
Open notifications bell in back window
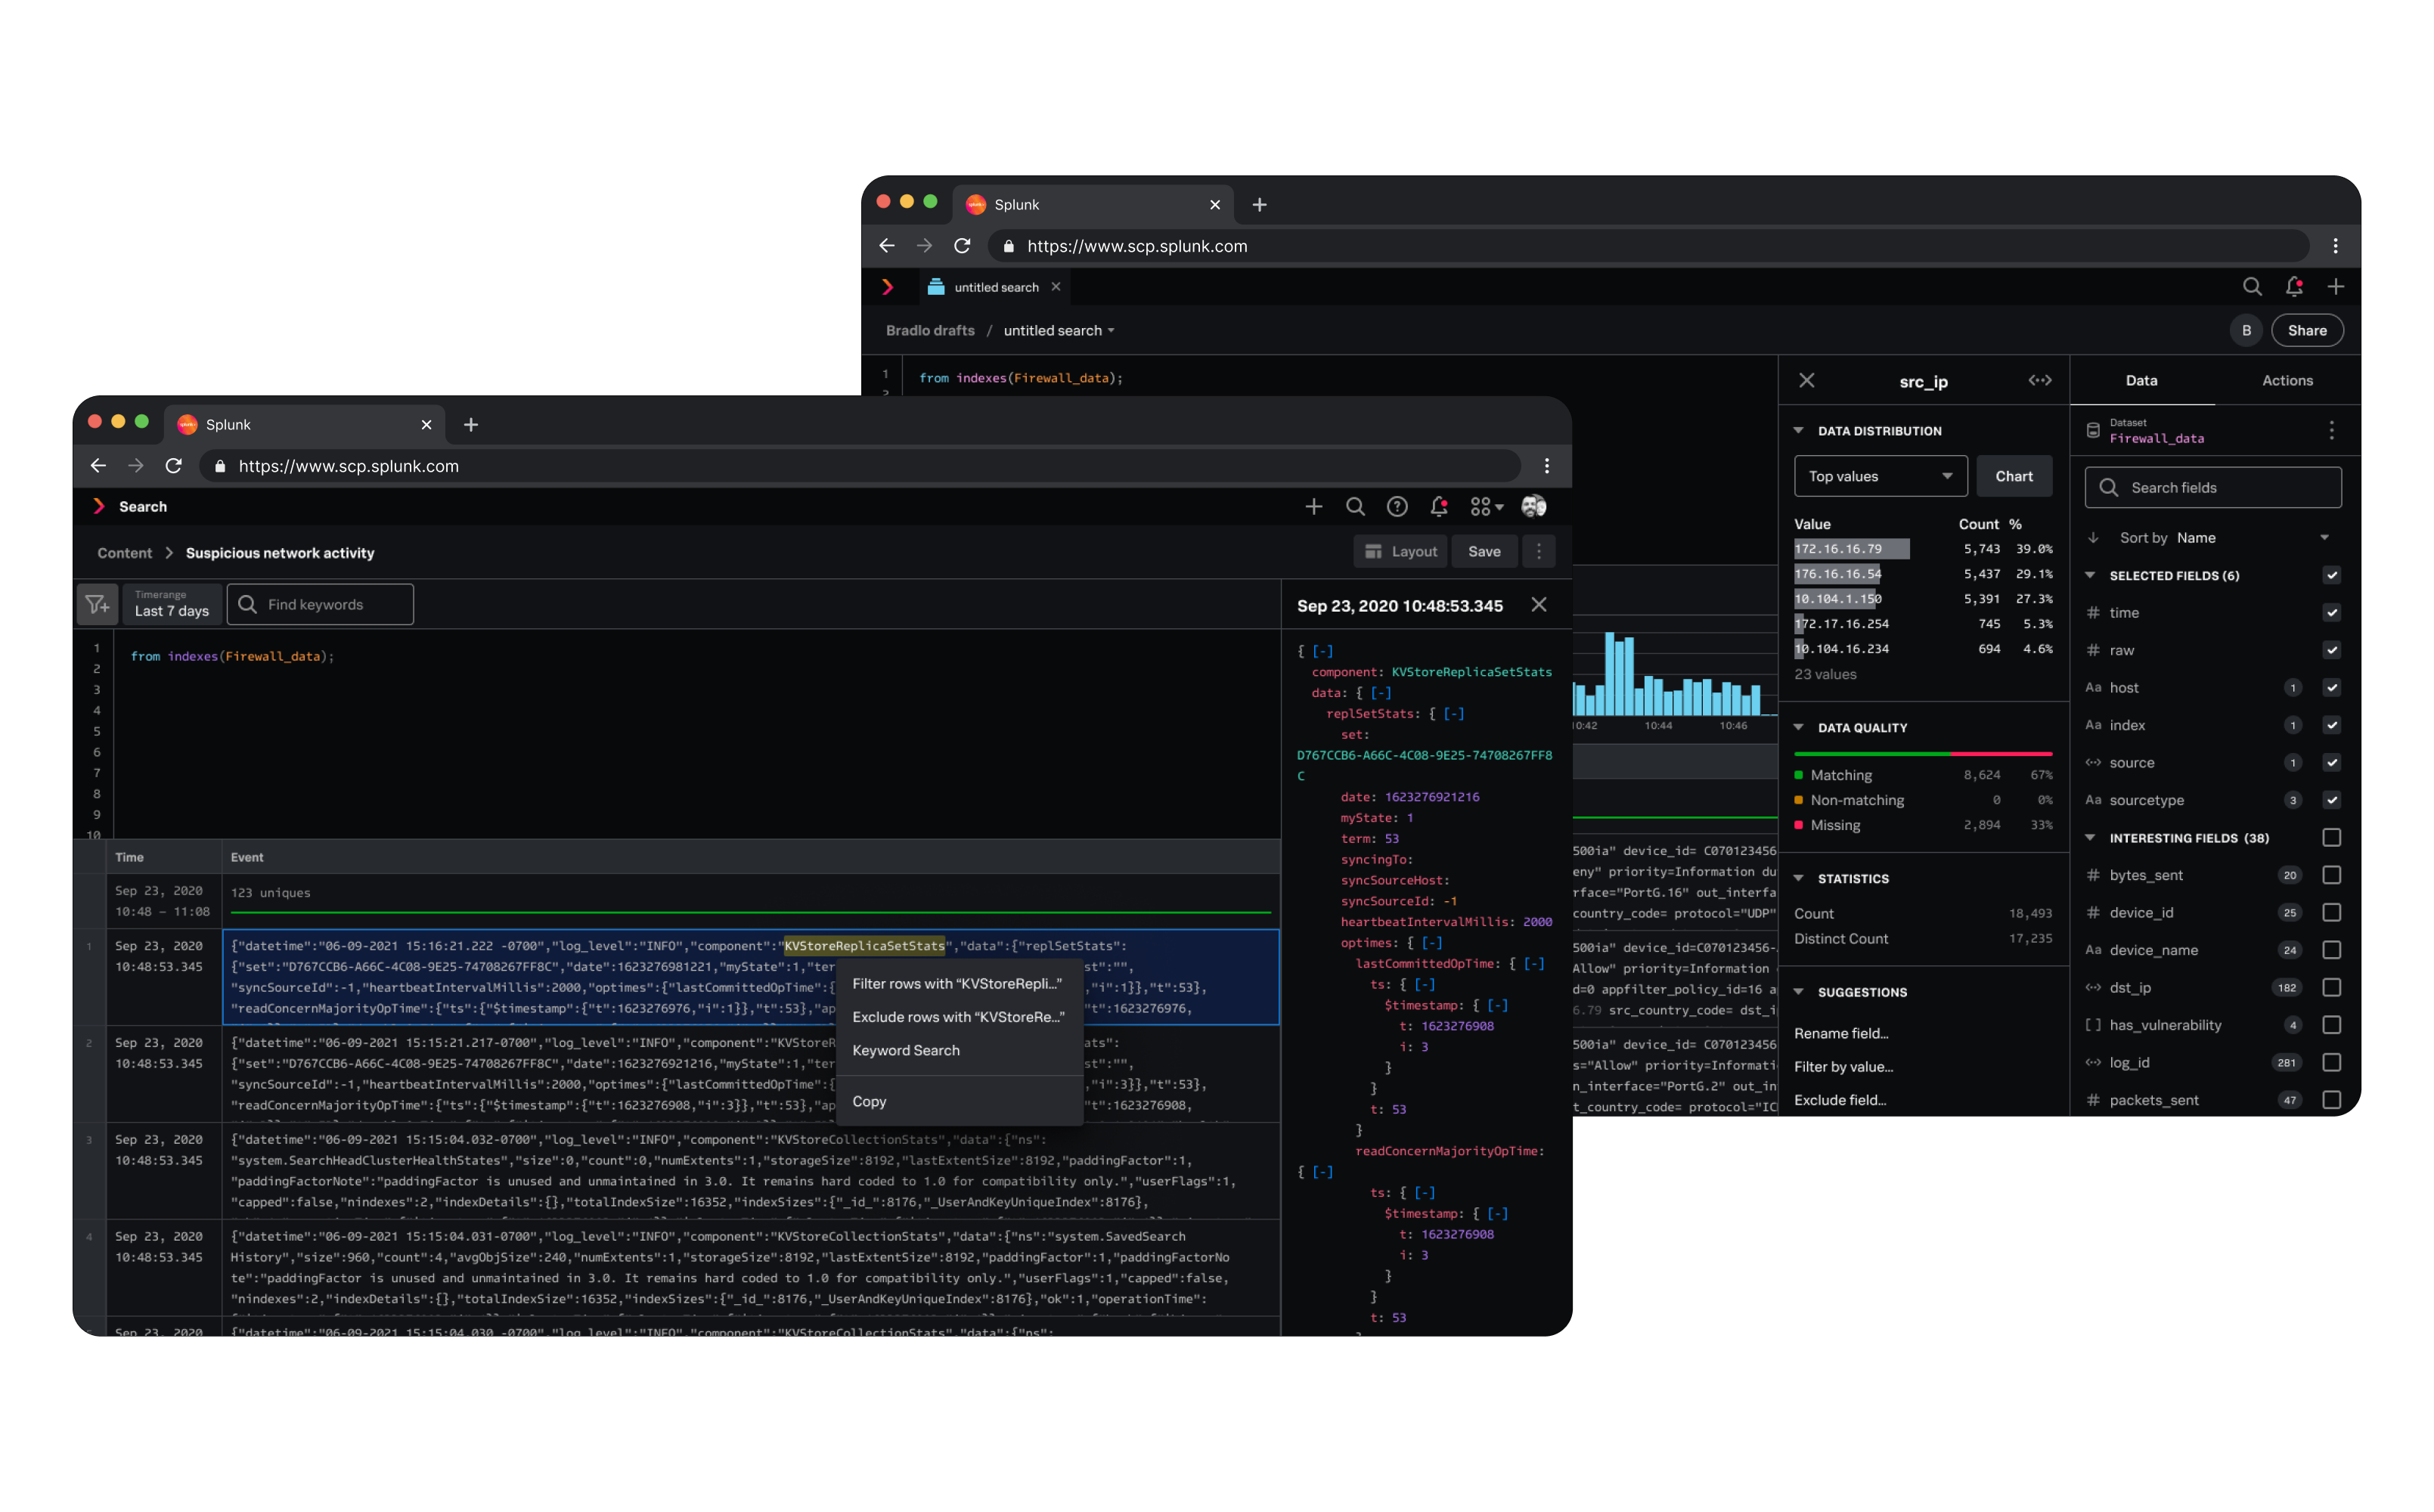click(x=2294, y=287)
